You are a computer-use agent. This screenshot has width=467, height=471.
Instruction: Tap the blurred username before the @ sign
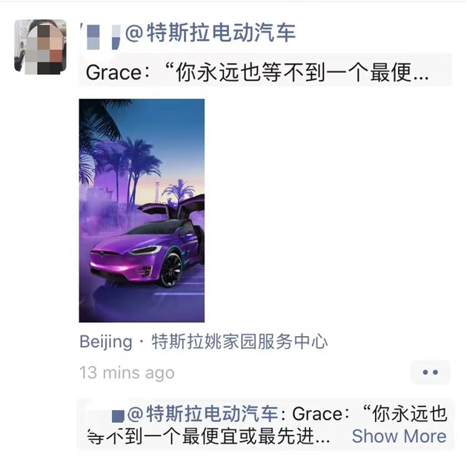(x=101, y=36)
